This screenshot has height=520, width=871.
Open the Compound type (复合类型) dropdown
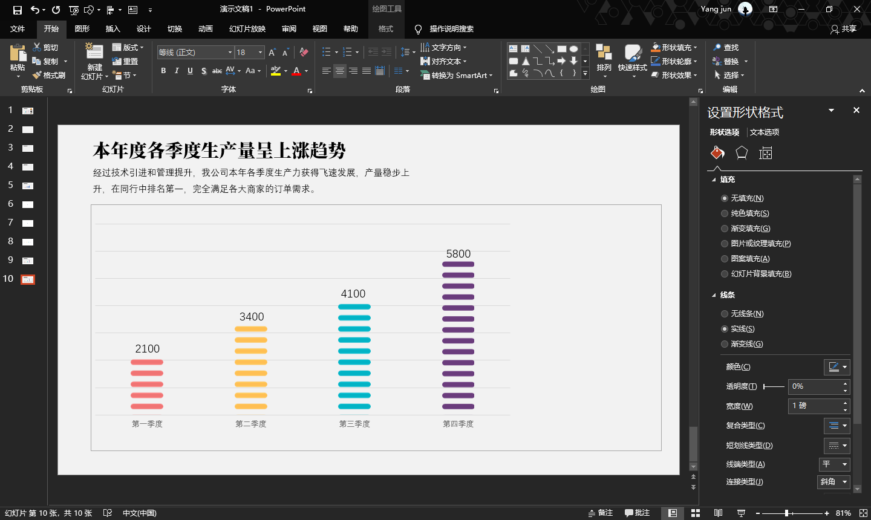[x=837, y=426]
